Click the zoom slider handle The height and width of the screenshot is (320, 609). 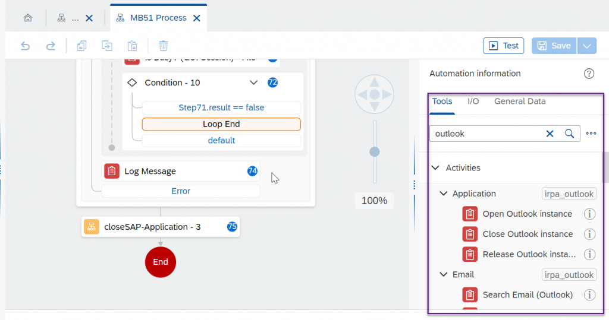[375, 151]
